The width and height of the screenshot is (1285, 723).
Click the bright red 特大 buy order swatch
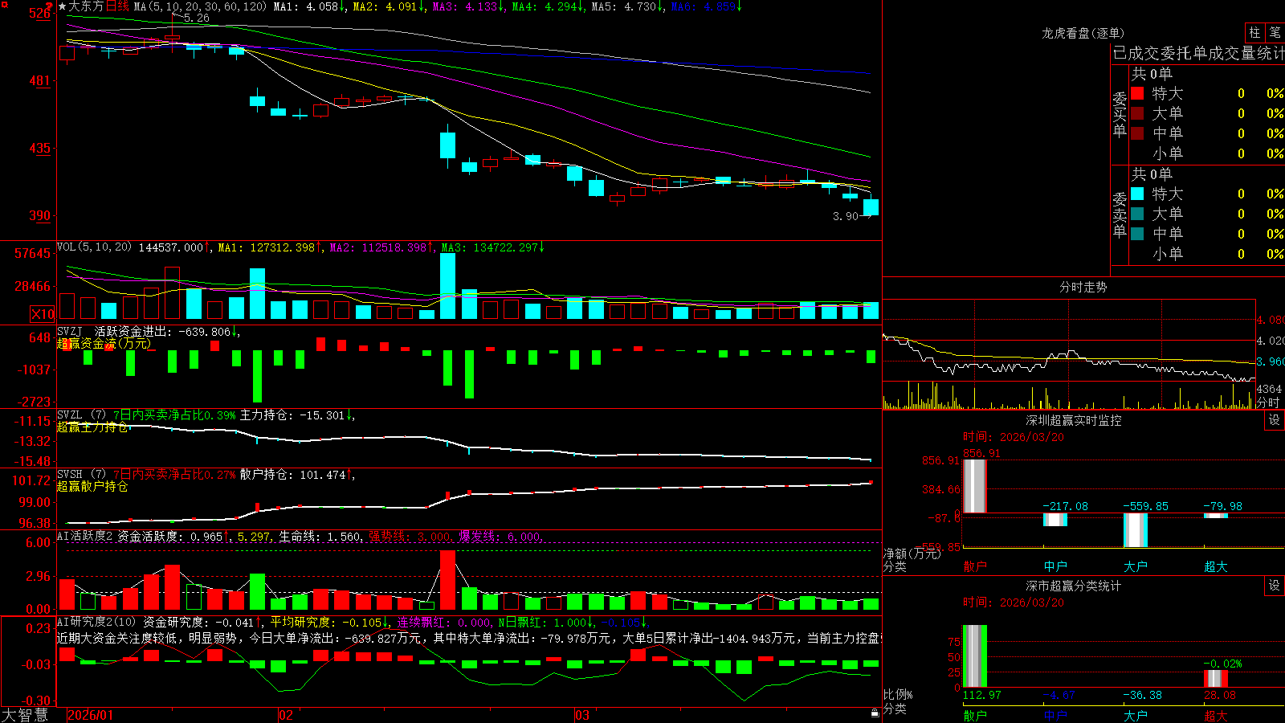[x=1137, y=93]
